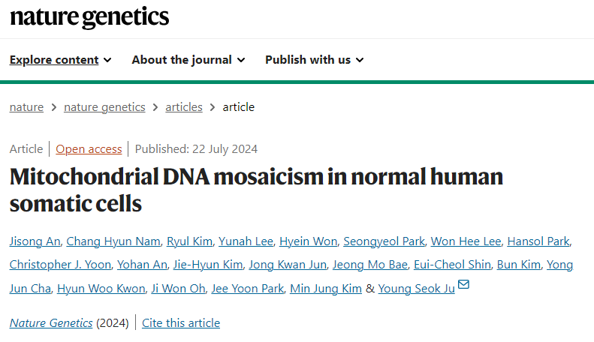Open the Nature Genetics journal link
This screenshot has width=594, height=342.
(51, 323)
